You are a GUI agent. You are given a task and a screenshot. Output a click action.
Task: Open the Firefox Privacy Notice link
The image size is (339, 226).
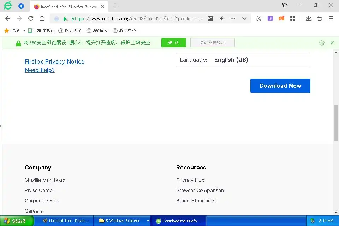pyautogui.click(x=54, y=62)
